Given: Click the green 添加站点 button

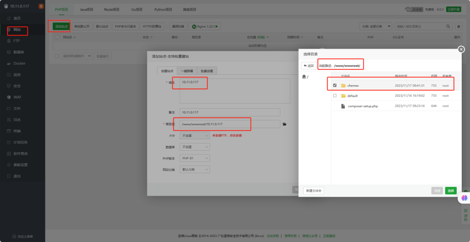Looking at the screenshot, I should coord(62,27).
